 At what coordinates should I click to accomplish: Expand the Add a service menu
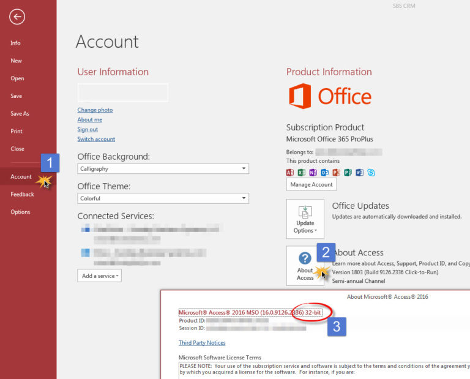pos(100,276)
